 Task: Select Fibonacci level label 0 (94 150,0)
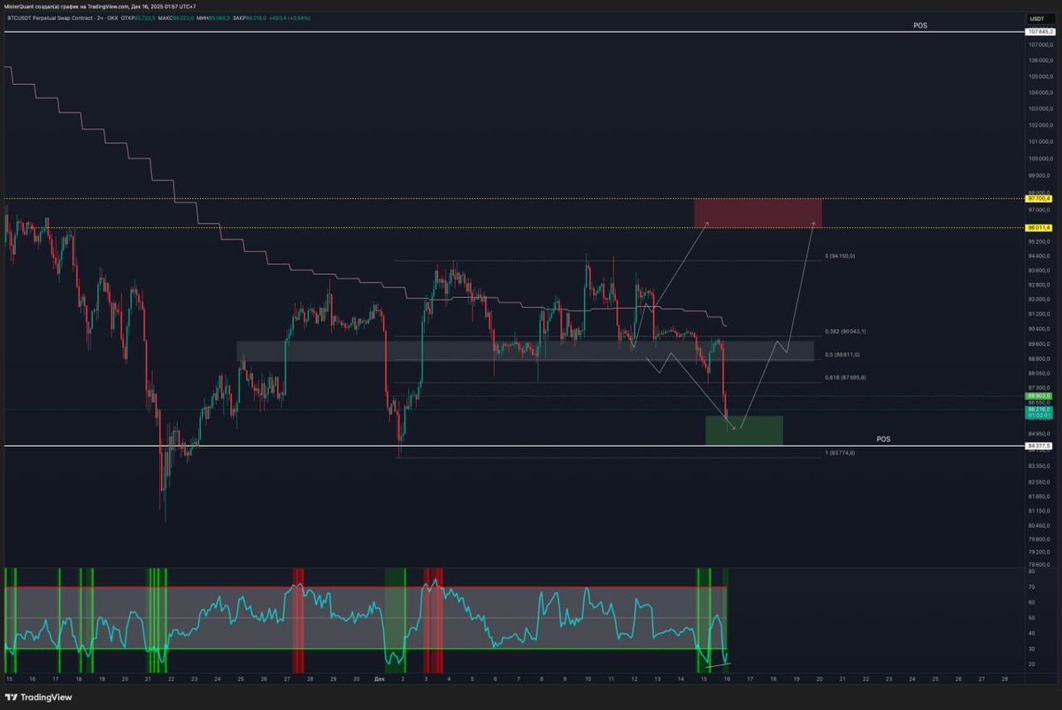(x=840, y=256)
